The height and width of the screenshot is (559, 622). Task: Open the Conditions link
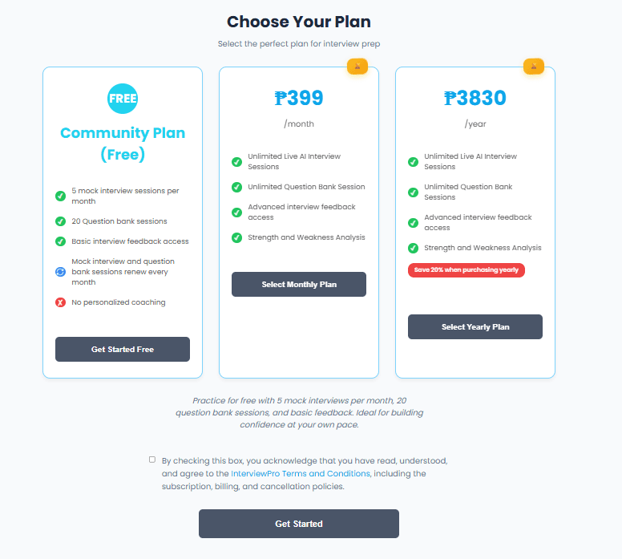tap(348, 474)
